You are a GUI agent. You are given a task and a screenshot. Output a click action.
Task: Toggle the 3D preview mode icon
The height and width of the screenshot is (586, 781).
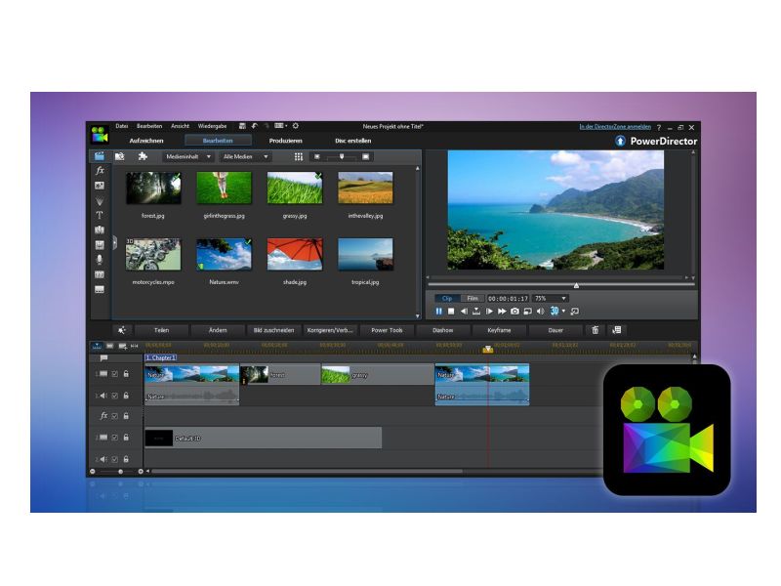[x=555, y=311]
